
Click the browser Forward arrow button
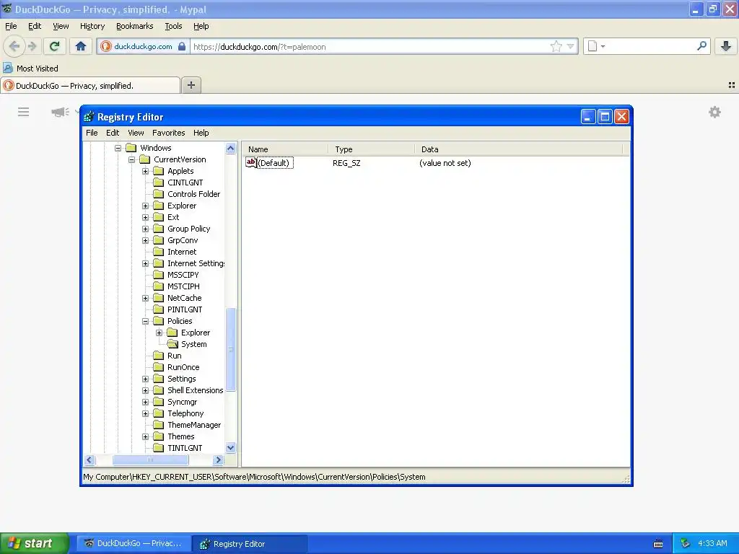[32, 46]
